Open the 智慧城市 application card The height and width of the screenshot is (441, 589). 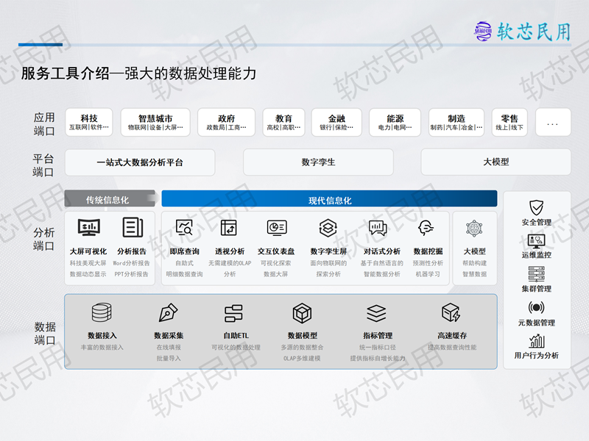[155, 122]
